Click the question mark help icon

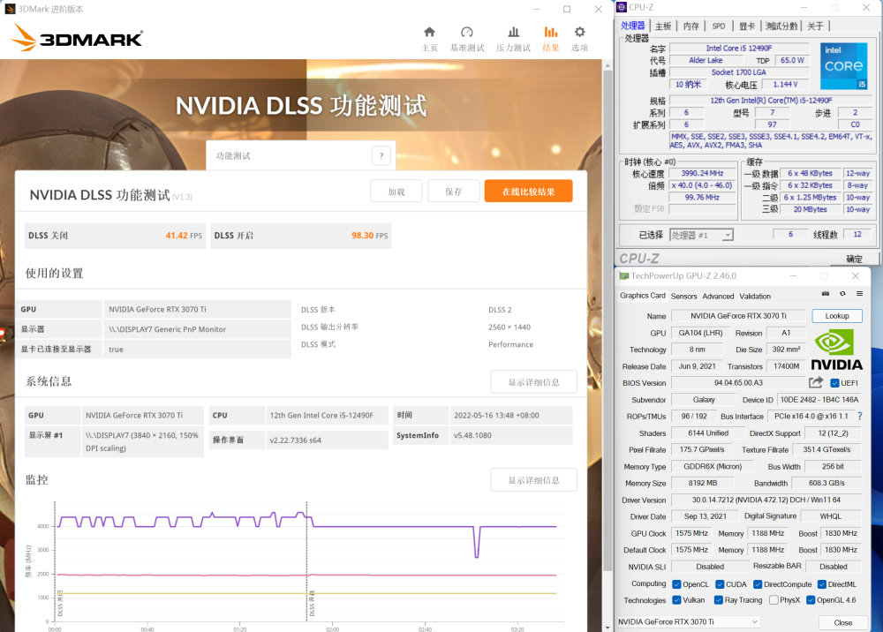click(381, 156)
